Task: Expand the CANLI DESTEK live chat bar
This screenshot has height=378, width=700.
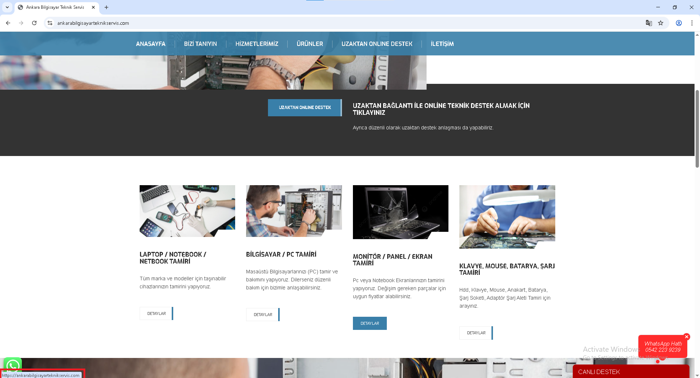Action: [631, 372]
